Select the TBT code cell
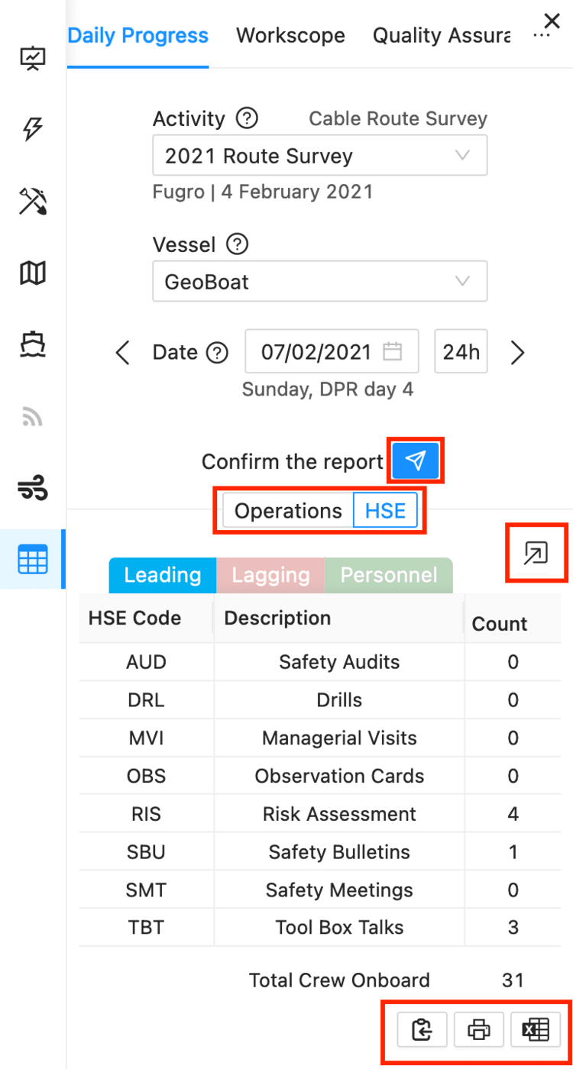This screenshot has height=1069, width=573. [x=147, y=928]
